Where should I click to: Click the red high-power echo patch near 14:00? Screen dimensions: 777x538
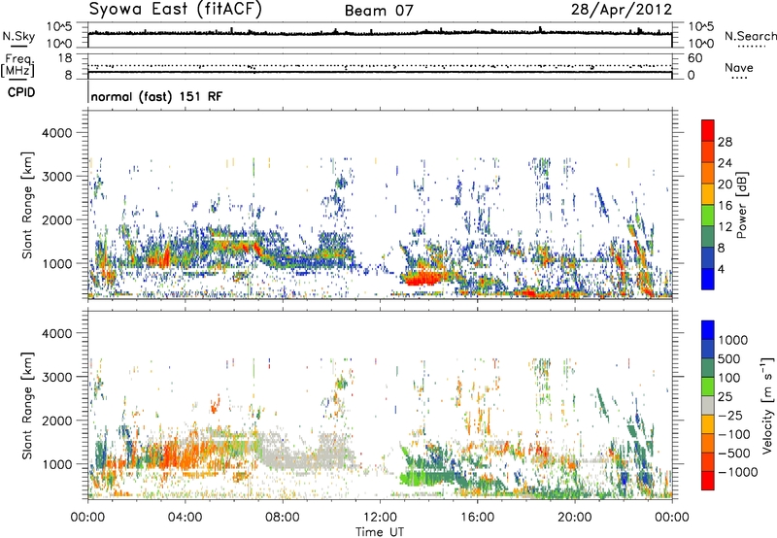(422, 279)
